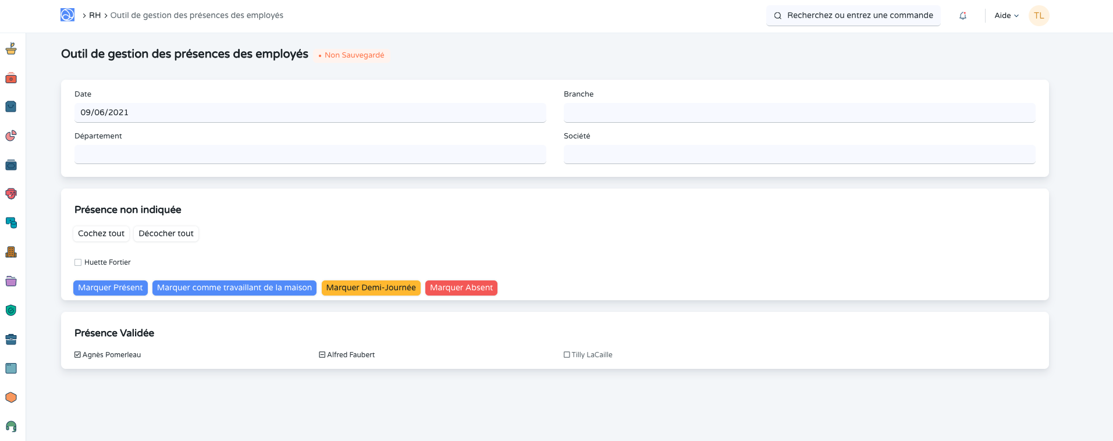Open the TL user avatar menu
Screen dimensions: 1113x441
(1039, 16)
